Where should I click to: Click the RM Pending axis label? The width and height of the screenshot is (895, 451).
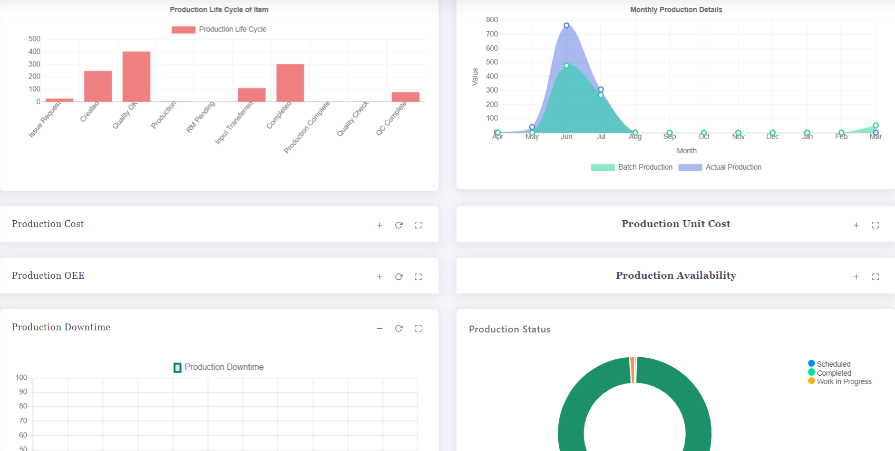(x=201, y=117)
